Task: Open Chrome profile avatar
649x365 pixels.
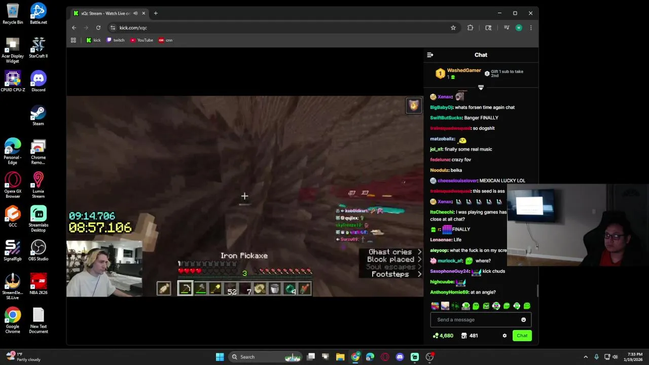Action: 519,28
